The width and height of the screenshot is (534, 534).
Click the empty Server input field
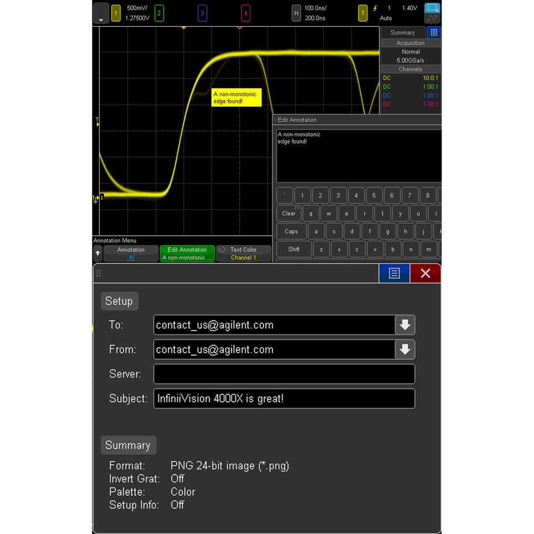click(x=284, y=374)
